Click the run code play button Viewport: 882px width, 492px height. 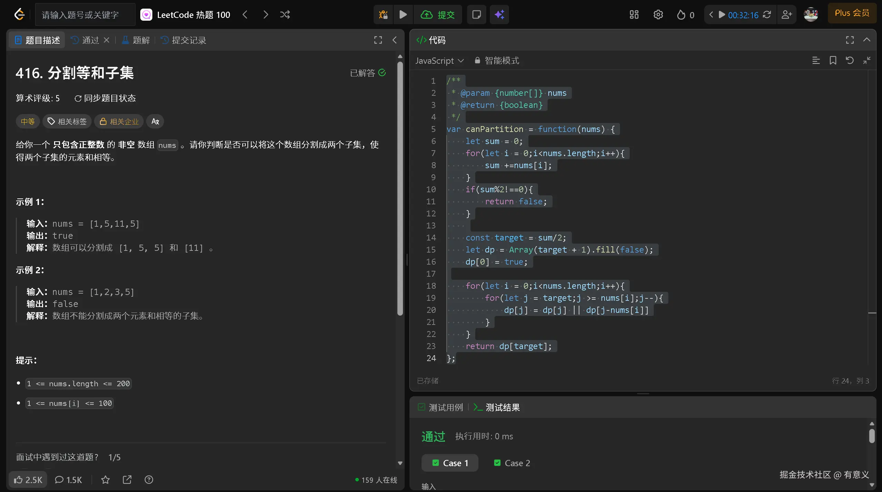click(x=403, y=14)
